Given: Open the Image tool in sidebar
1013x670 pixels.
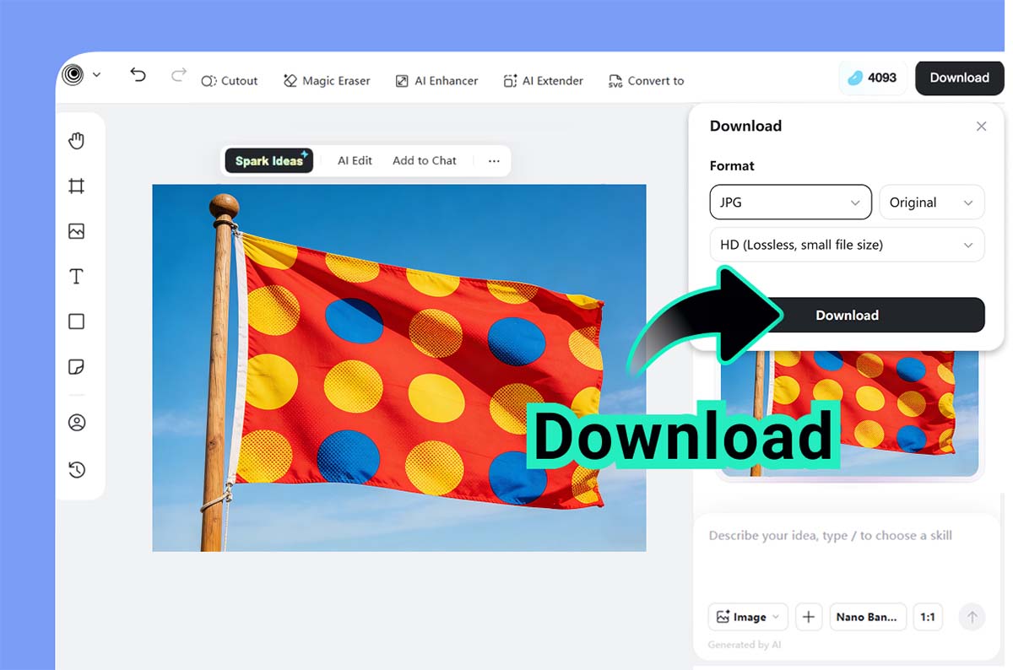Looking at the screenshot, I should pos(78,231).
